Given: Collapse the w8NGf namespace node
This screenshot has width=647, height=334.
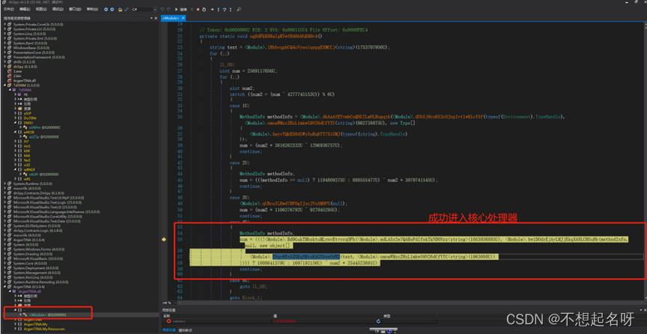Looking at the screenshot, I should [x=16, y=169].
